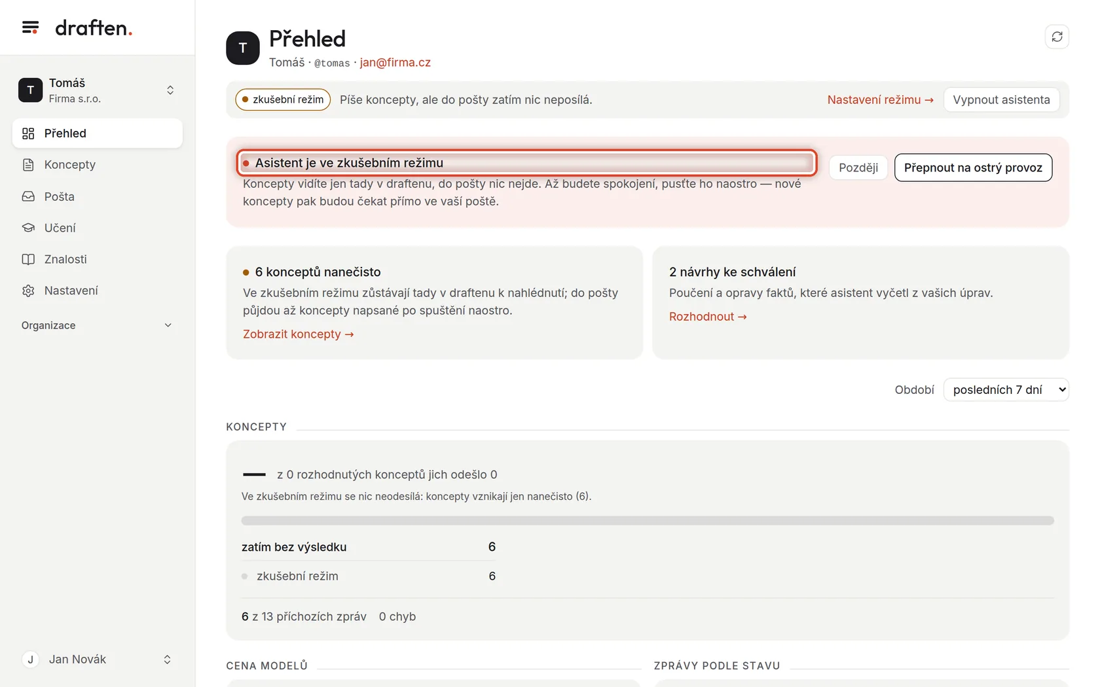The width and height of the screenshot is (1100, 687).
Task: Click the Nastavení gear icon
Action: (28, 291)
